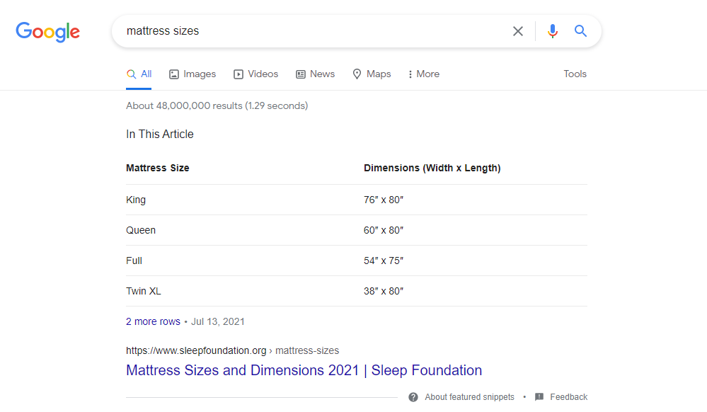
Task: Expand table via "2 more rows"
Action: click(153, 321)
